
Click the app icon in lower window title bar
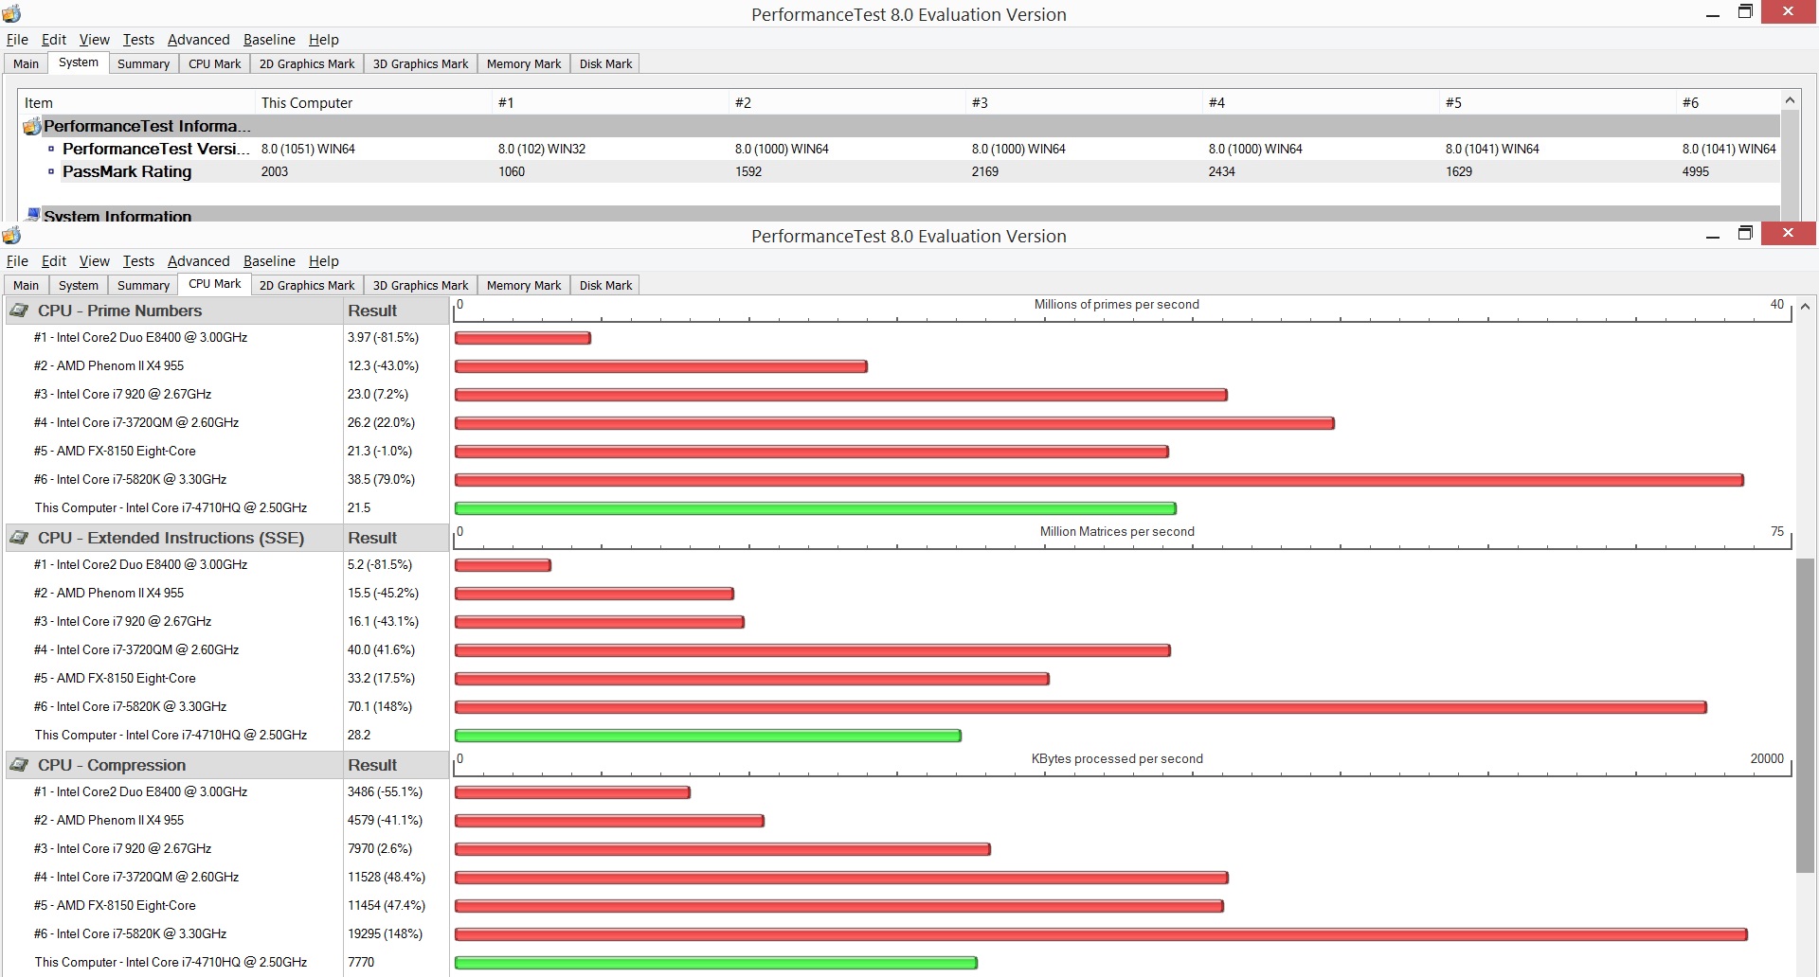click(11, 235)
